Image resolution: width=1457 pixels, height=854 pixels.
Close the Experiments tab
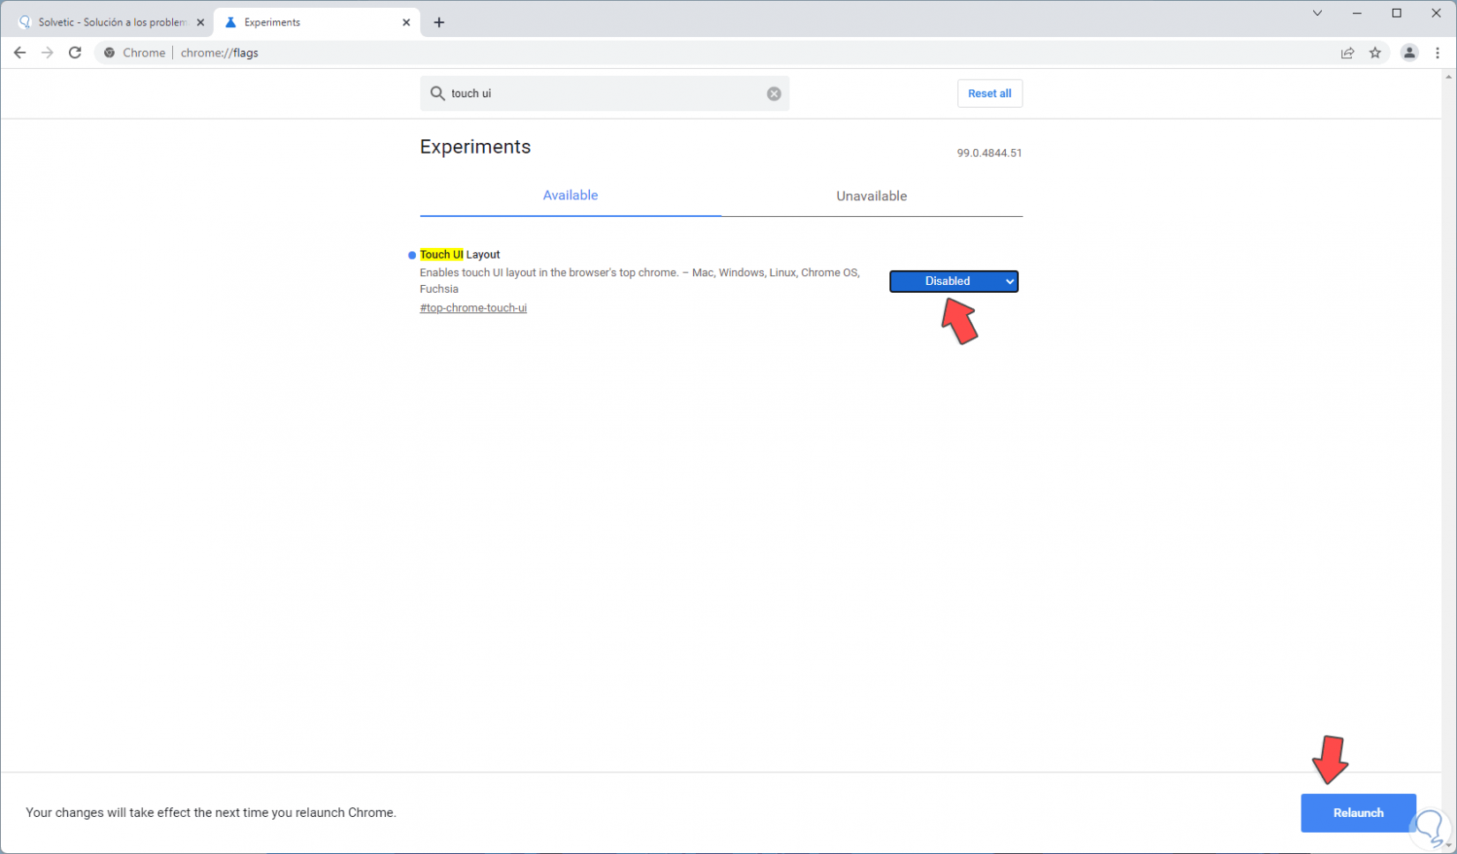[406, 22]
